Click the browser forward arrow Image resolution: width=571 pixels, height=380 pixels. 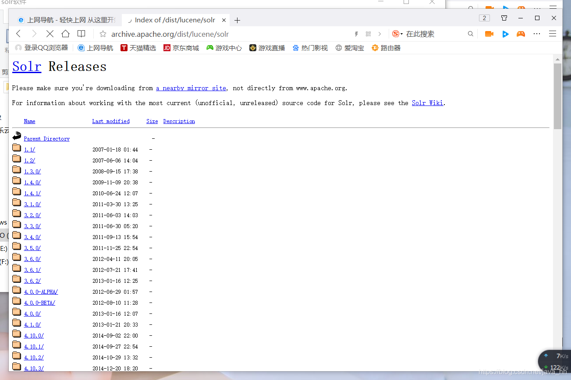34,34
